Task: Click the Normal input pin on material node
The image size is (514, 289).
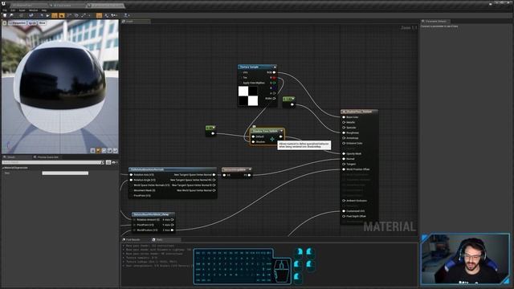Action: pyautogui.click(x=344, y=159)
